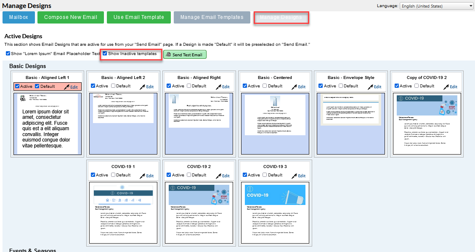Image resolution: width=475 pixels, height=252 pixels.
Task: Click the COVID-19 1 design thumbnail
Action: [123, 213]
